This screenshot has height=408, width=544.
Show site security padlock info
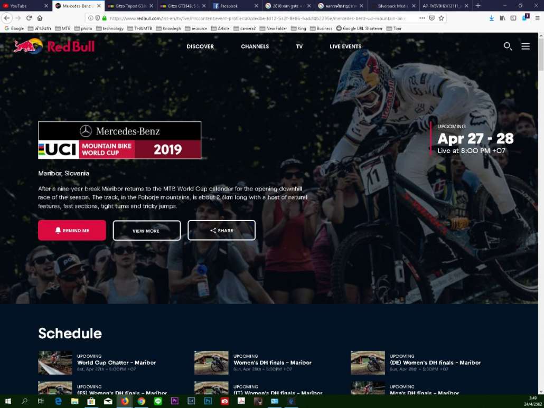[x=105, y=18]
